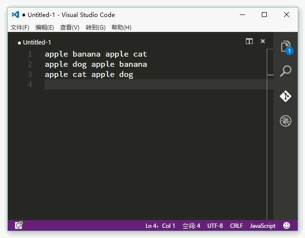This screenshot has width=305, height=238.
Task: Click the word cat on line 3
Action: [80, 74]
